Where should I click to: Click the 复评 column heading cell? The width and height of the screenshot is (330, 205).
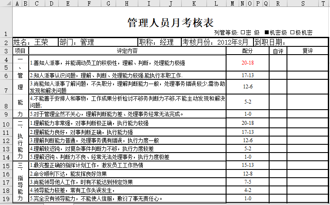pyautogui.click(x=307, y=51)
